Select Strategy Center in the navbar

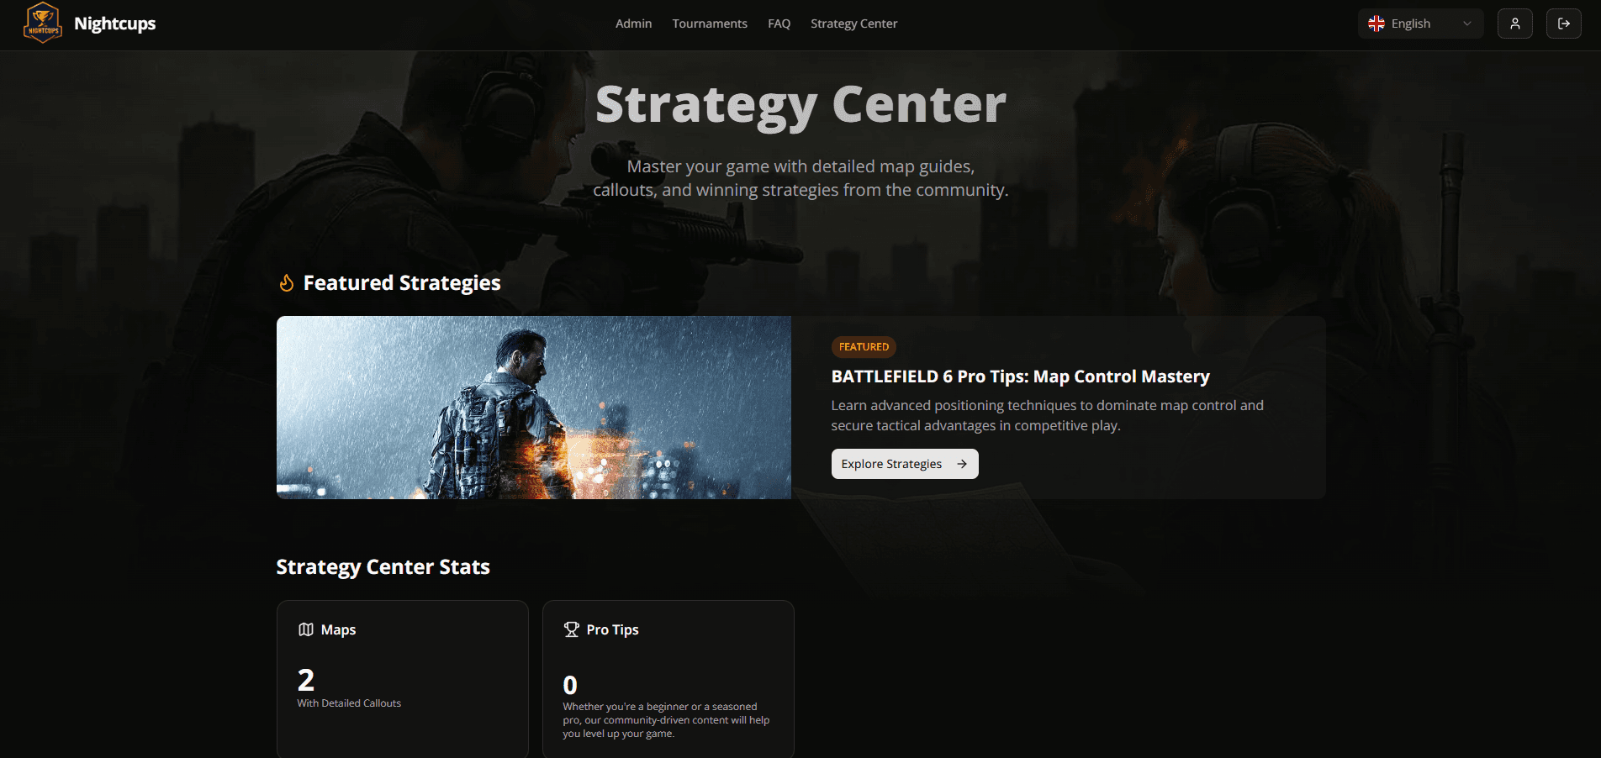click(854, 24)
